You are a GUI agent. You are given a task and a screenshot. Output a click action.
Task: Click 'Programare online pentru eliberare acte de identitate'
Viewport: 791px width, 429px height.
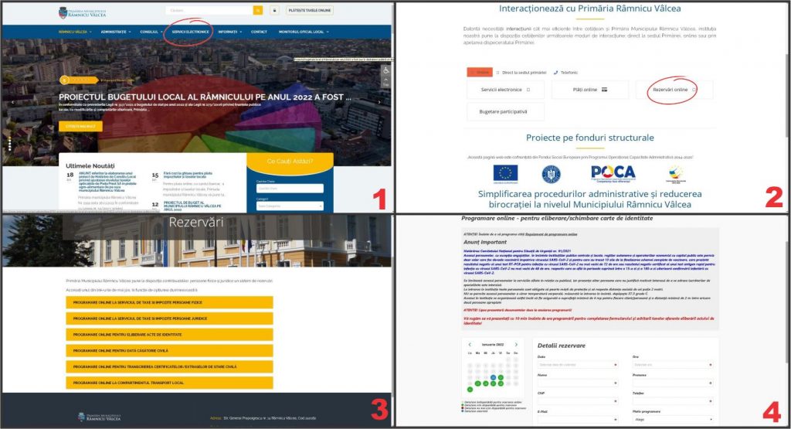[169, 335]
